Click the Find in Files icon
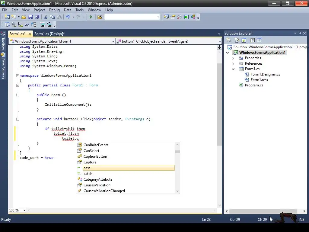The height and width of the screenshot is (232, 309). point(100,17)
